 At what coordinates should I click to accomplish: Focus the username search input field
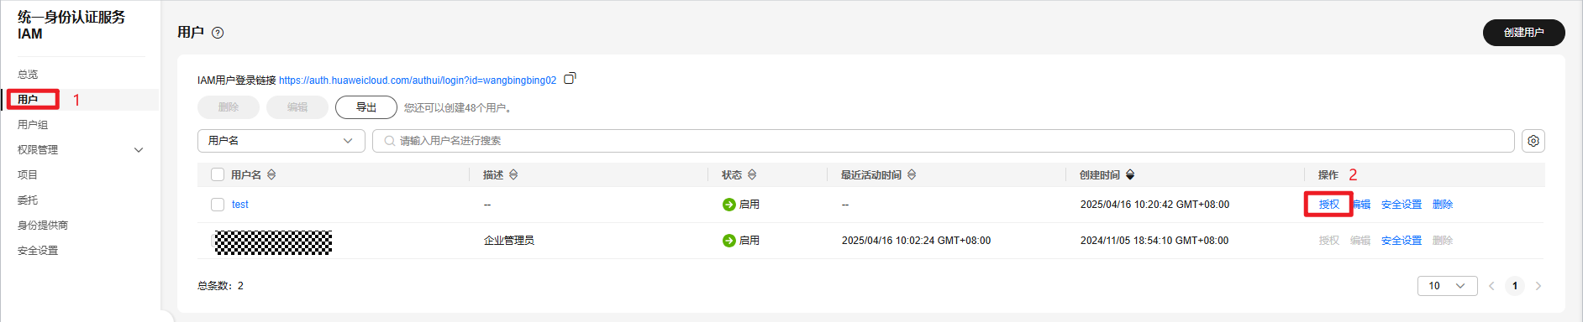tap(943, 141)
